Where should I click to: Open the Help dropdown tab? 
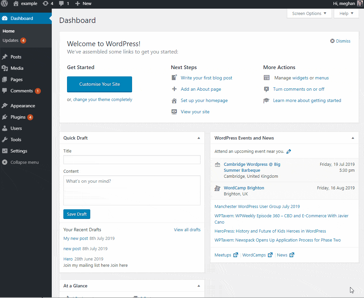pyautogui.click(x=346, y=14)
